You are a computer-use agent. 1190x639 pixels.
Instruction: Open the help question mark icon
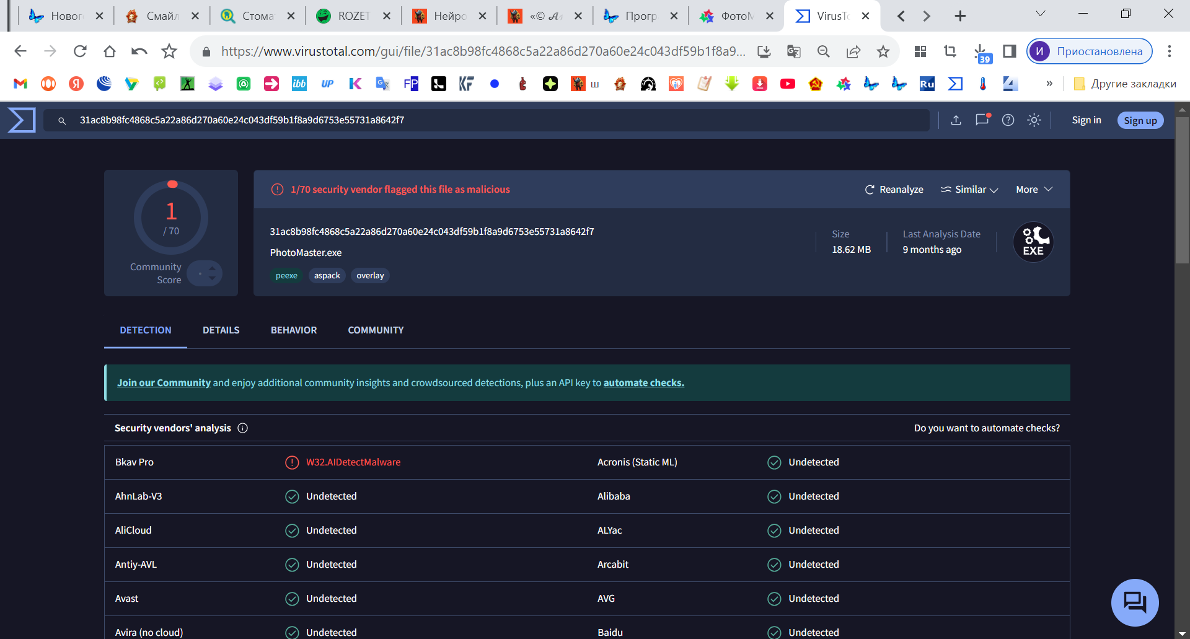[x=1008, y=120]
